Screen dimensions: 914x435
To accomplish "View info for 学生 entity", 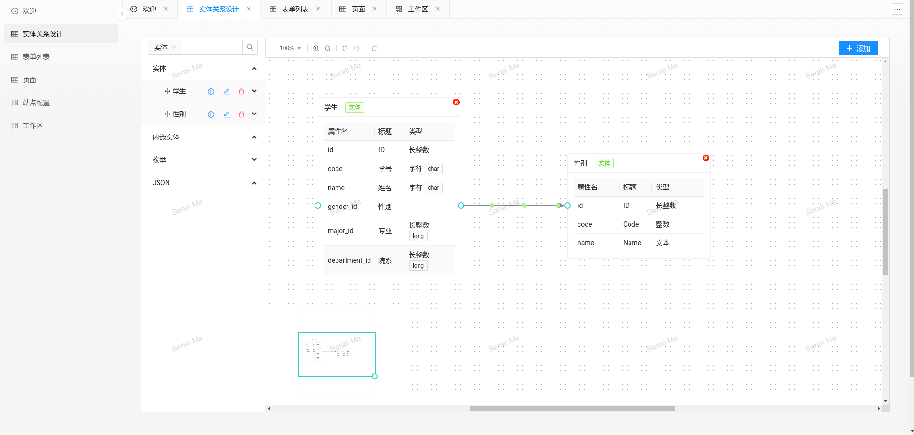I will point(211,92).
